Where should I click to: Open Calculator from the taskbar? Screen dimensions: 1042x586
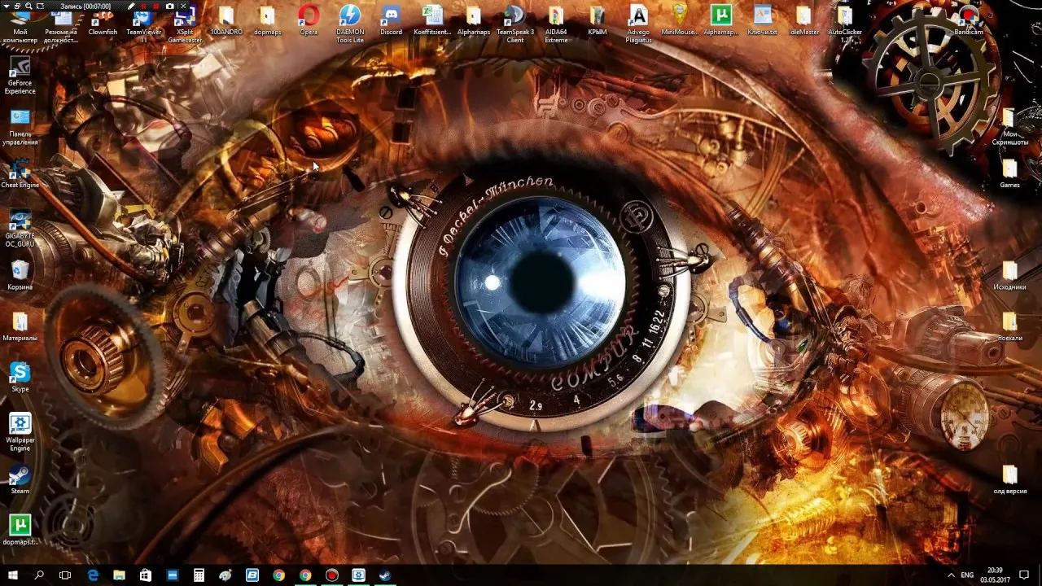click(199, 575)
